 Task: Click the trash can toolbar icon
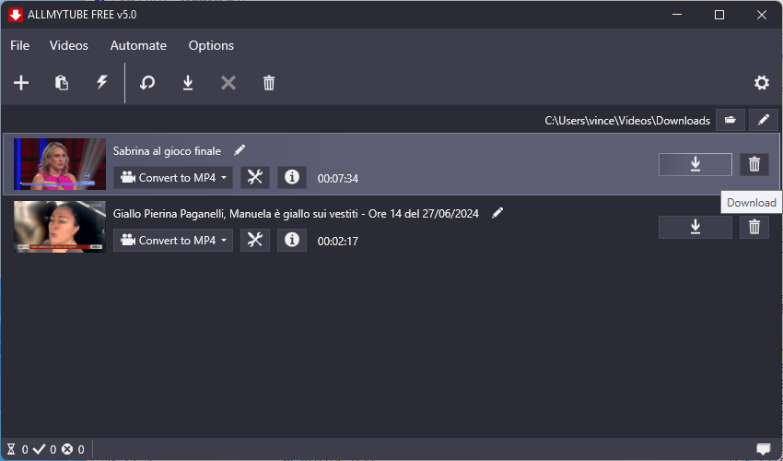pyautogui.click(x=269, y=82)
